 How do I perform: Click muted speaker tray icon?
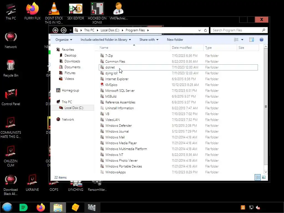point(258,207)
